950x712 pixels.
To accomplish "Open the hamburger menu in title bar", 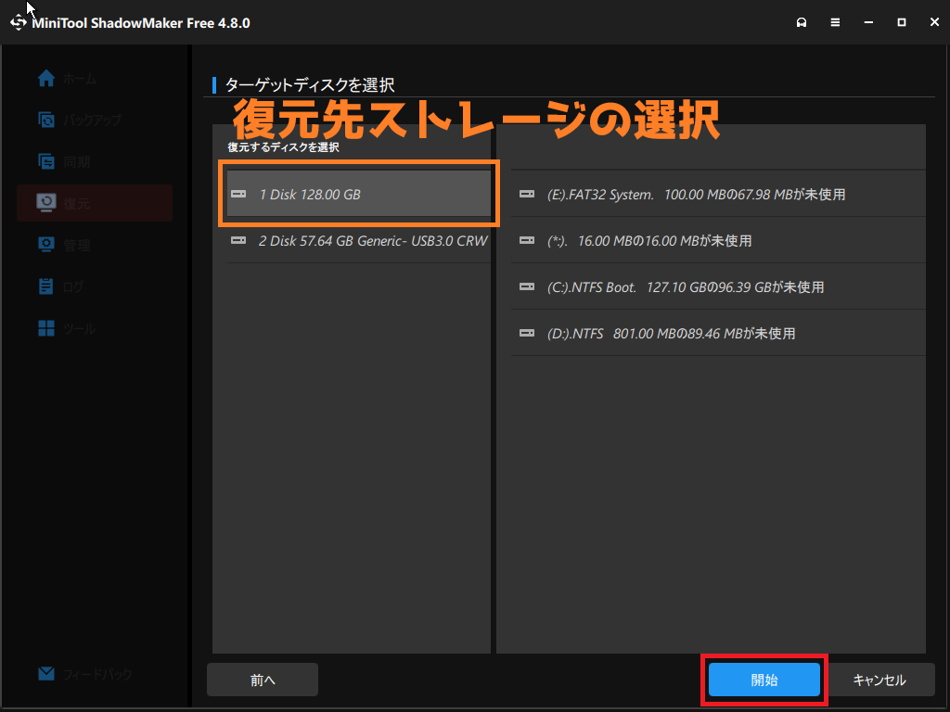I will 835,22.
